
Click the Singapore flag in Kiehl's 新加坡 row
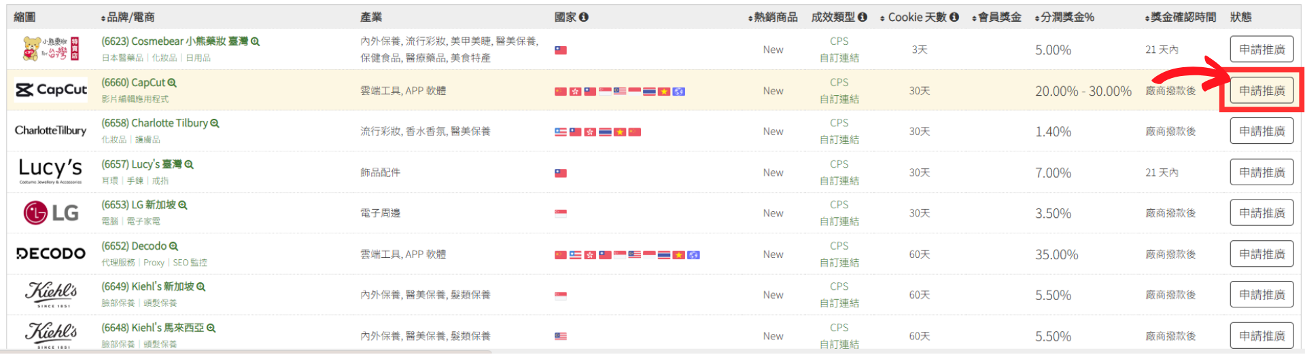[x=561, y=296]
